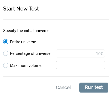112x97 pixels.
Task: Cancel the Start New Test dialog
Action: 63,88
